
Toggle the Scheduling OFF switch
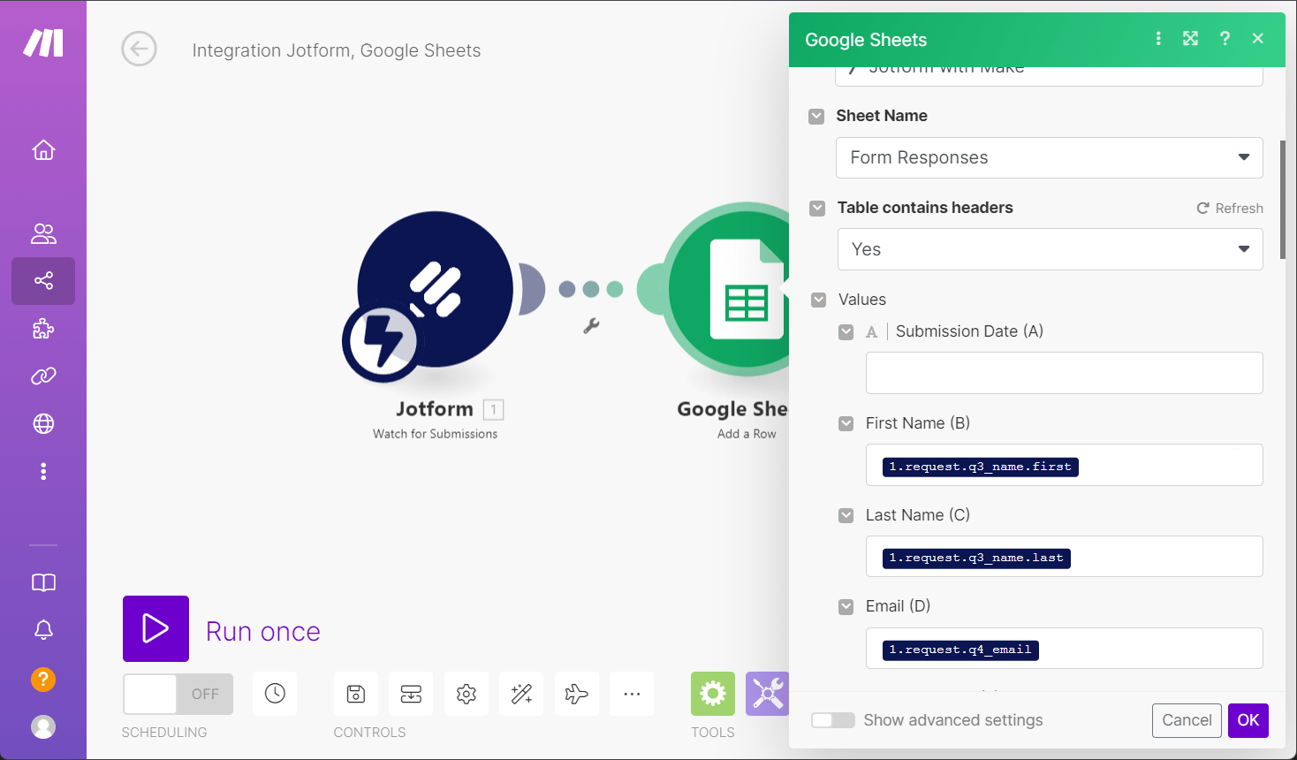click(x=178, y=695)
